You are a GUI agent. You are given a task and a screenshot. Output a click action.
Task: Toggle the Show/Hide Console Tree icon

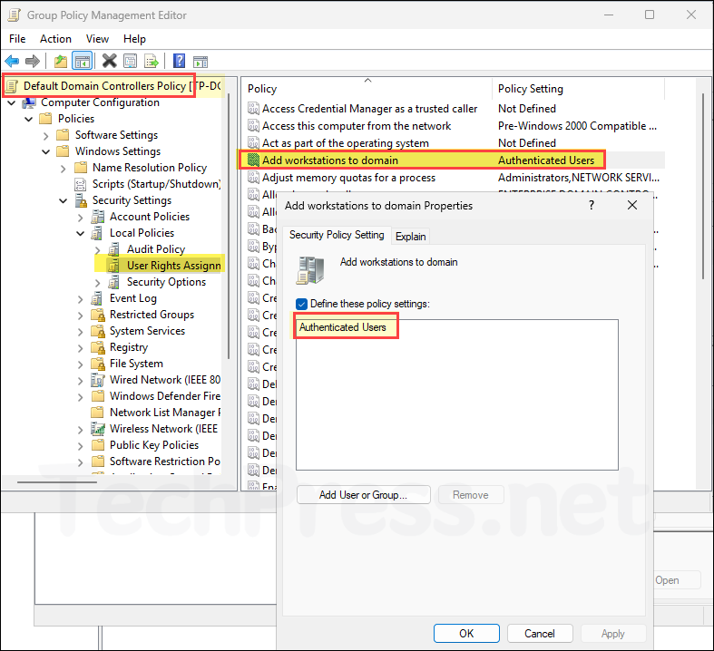[x=83, y=61]
